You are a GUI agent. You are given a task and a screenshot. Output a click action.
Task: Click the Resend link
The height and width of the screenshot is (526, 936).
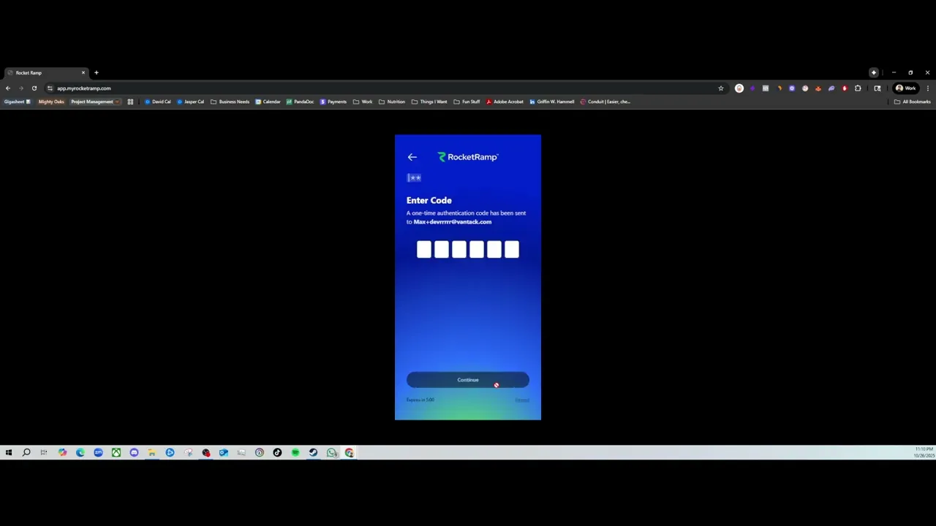click(522, 400)
